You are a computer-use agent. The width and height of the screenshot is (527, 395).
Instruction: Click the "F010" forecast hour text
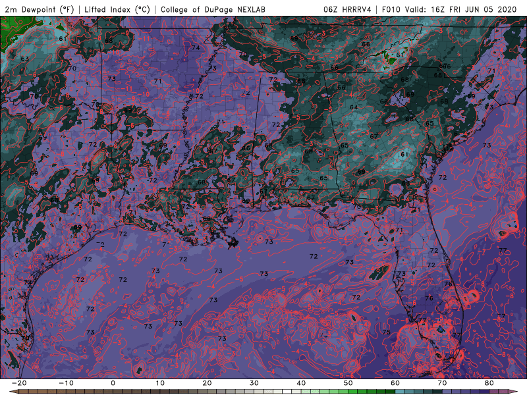(x=391, y=10)
